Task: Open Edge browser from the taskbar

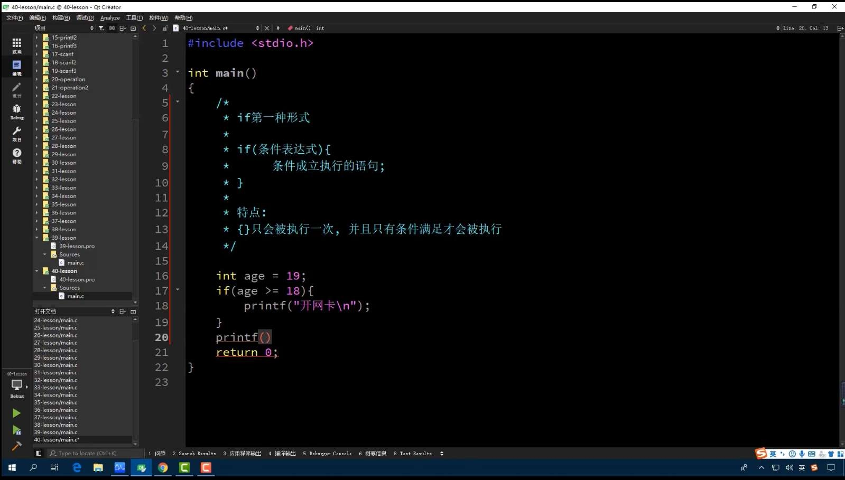Action: click(x=77, y=467)
